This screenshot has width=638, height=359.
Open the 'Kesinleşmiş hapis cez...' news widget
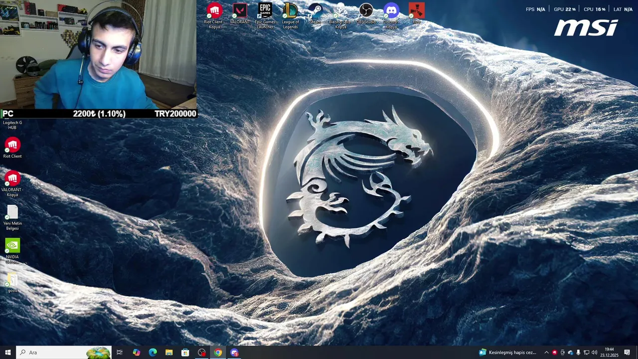(507, 353)
